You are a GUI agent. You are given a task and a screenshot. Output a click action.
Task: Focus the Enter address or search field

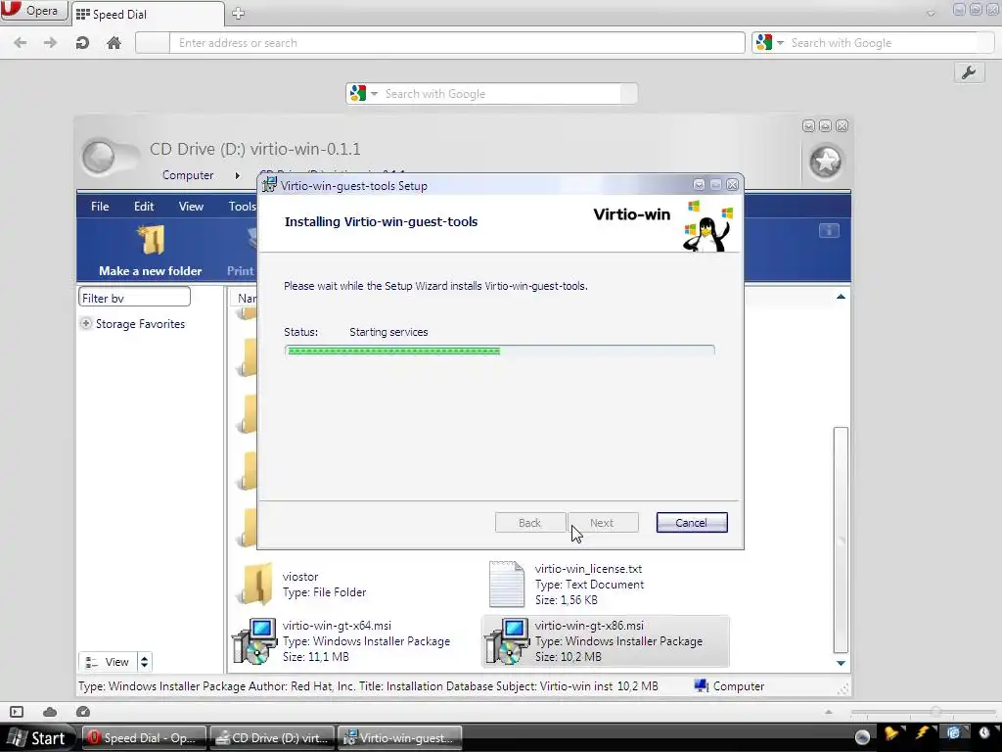[x=457, y=43]
